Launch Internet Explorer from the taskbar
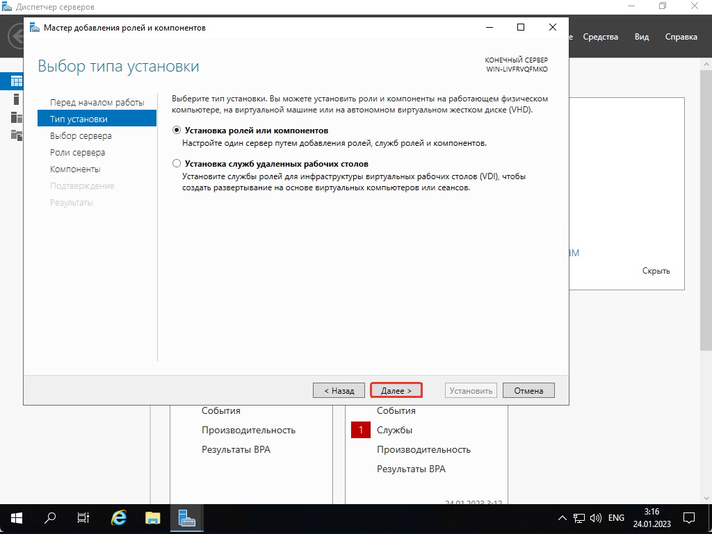The width and height of the screenshot is (712, 534). point(119,518)
